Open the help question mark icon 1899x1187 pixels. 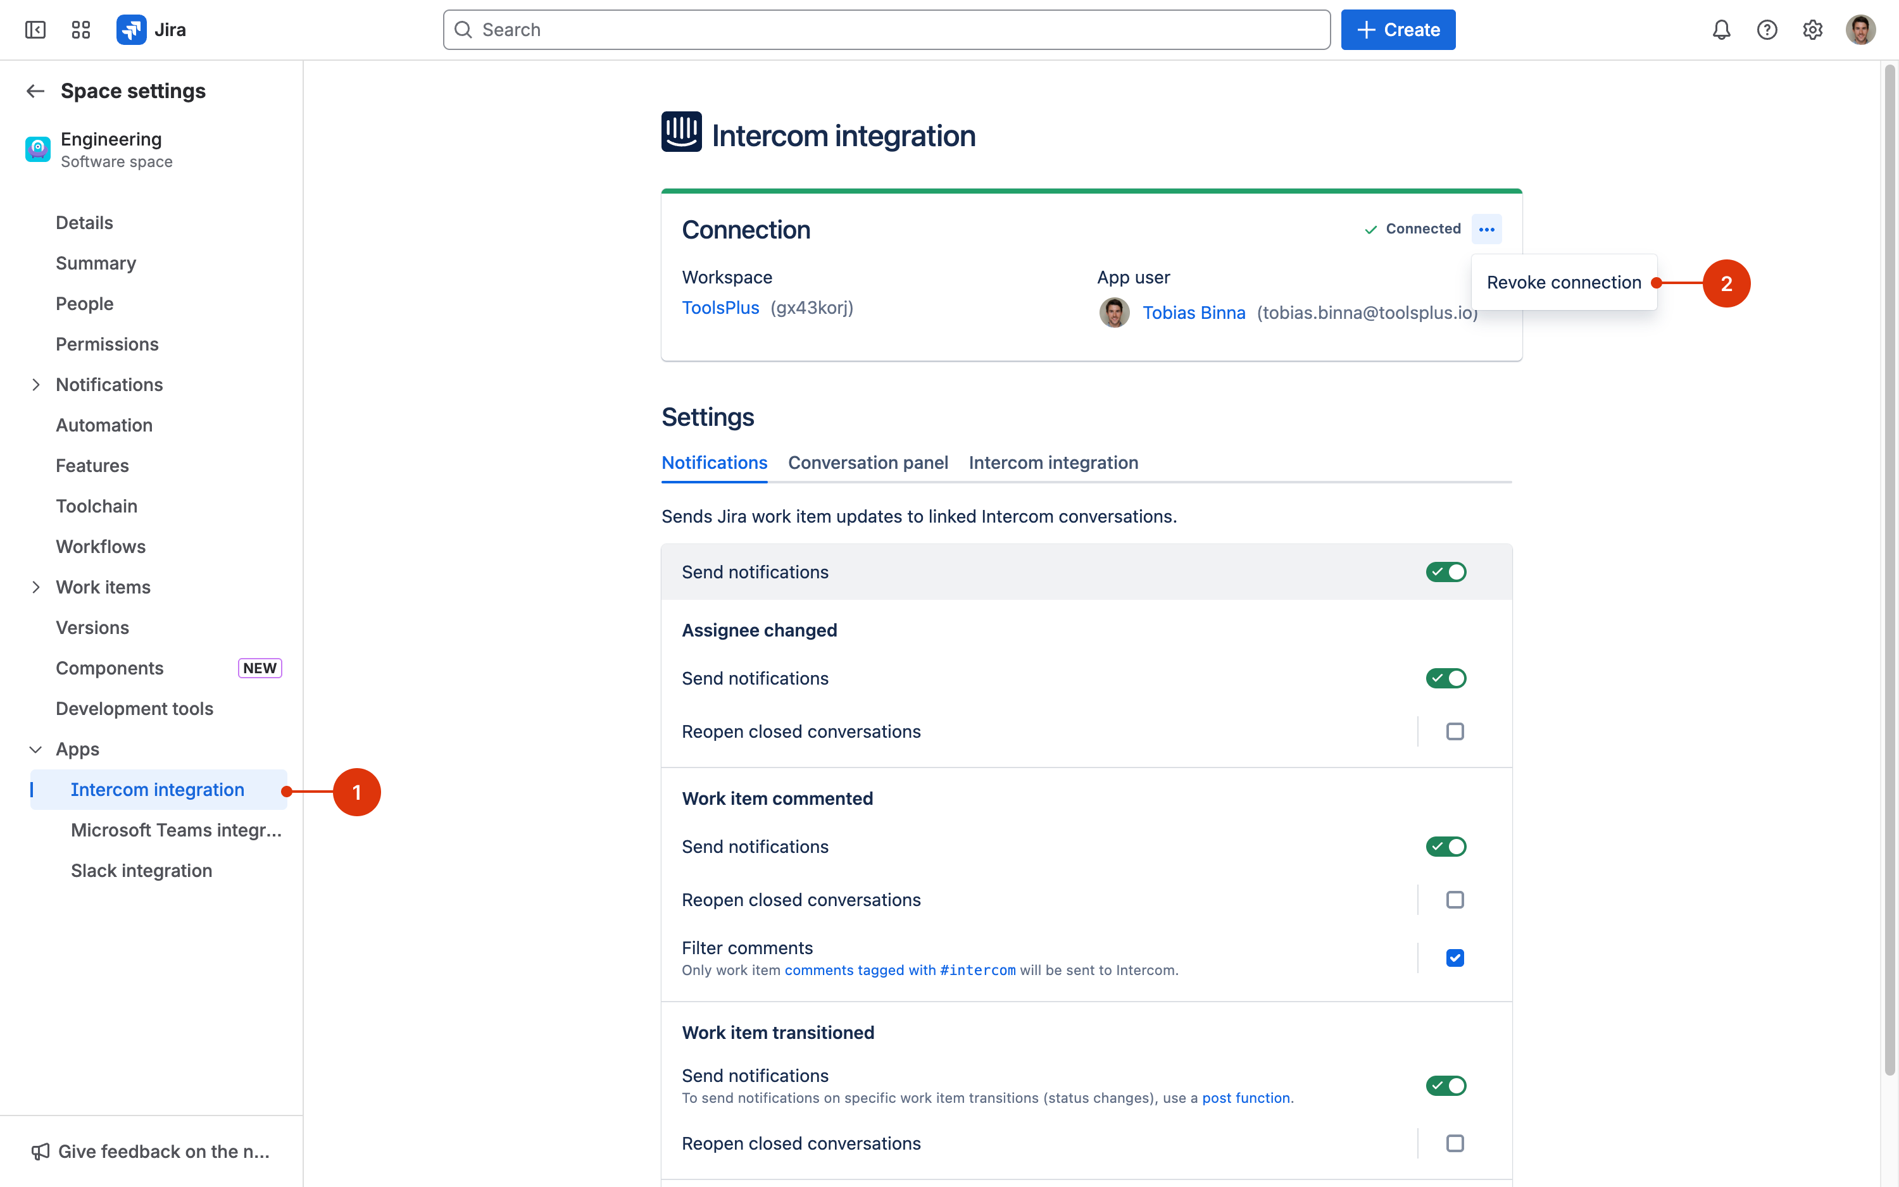1766,30
